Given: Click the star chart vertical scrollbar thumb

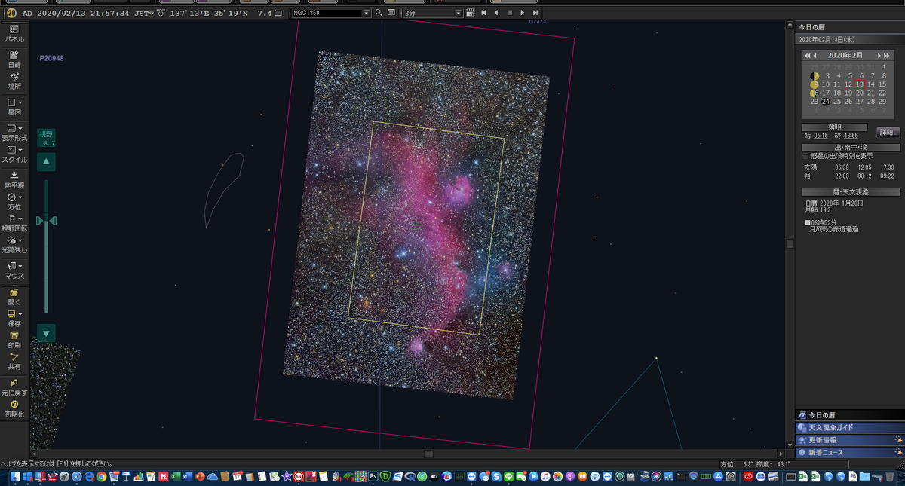Looking at the screenshot, I should 790,244.
